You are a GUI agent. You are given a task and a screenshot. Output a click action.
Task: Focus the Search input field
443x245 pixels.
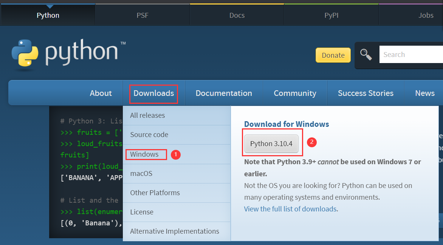tap(411, 54)
